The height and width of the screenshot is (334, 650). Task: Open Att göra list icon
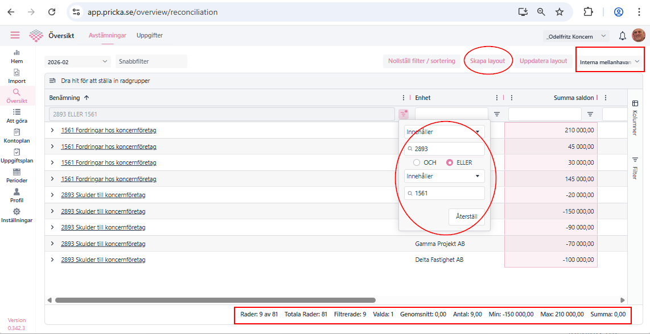click(x=17, y=112)
